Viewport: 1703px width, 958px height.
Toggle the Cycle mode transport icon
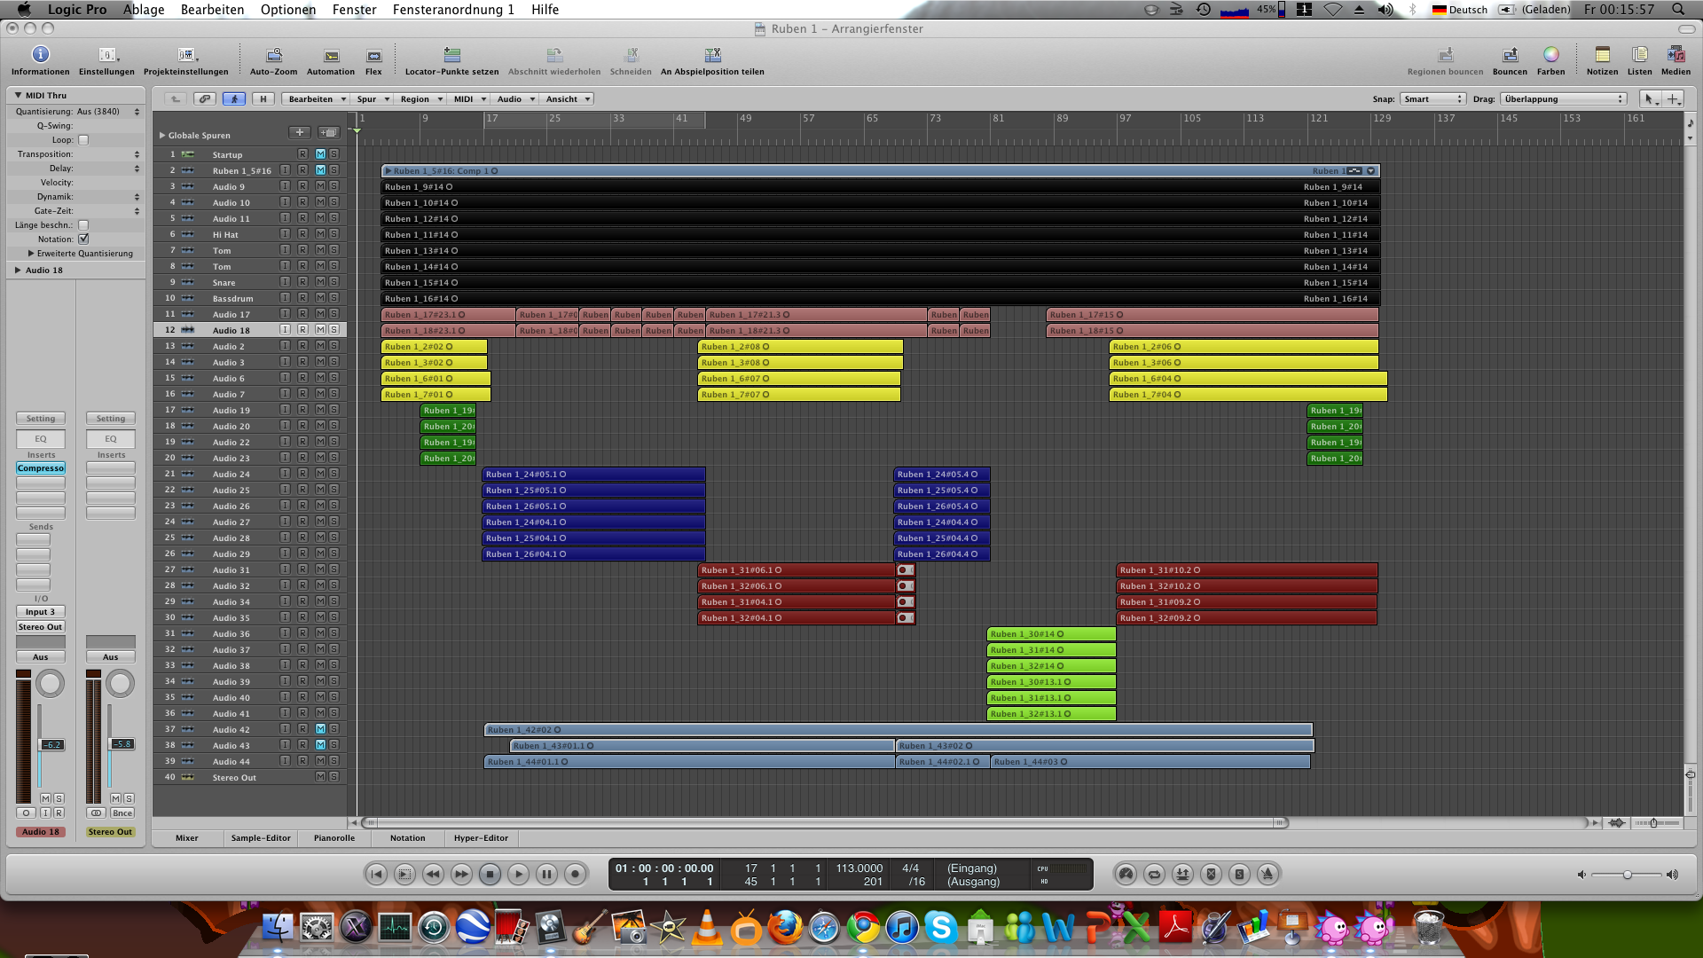click(1154, 875)
